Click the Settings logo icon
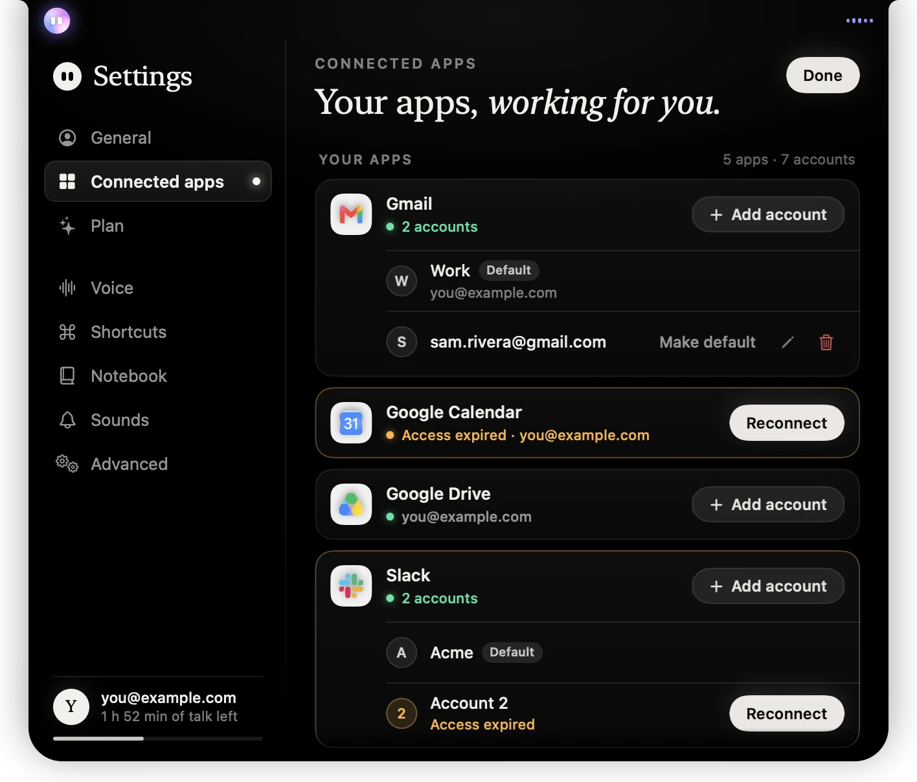 click(67, 76)
